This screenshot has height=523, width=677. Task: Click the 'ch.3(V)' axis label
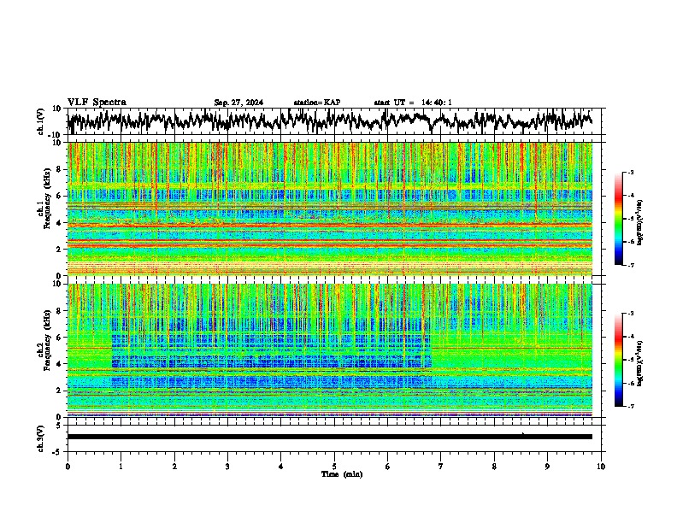click(41, 438)
